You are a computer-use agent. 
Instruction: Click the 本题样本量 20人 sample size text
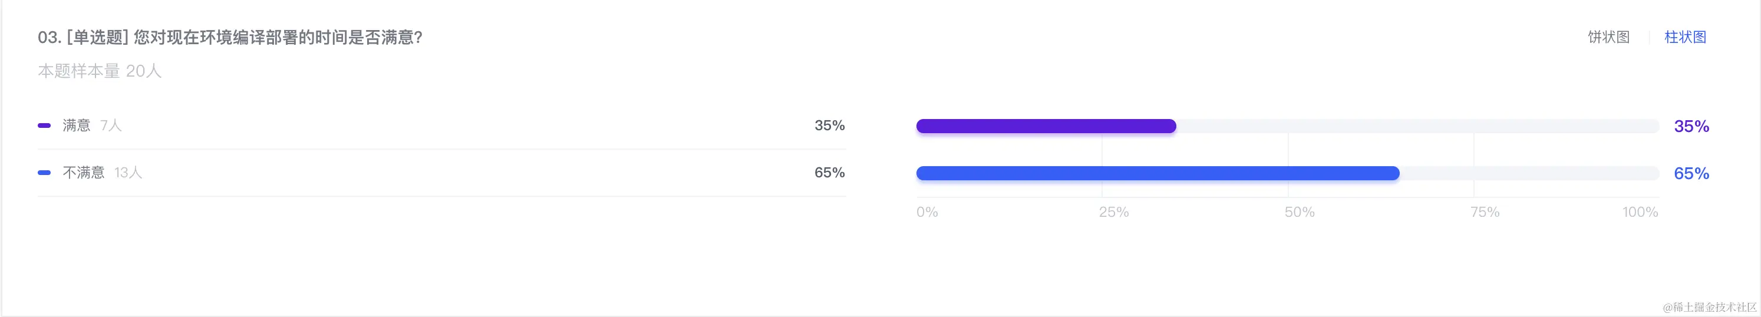[100, 71]
